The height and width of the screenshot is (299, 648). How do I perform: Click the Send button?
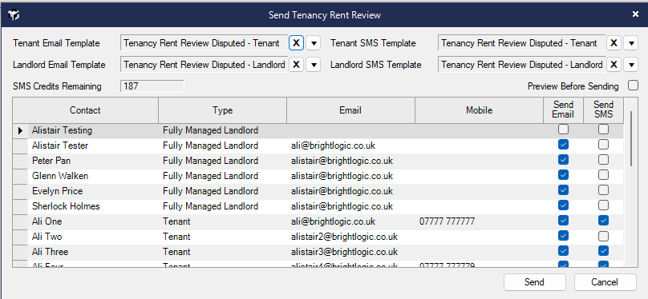[534, 282]
